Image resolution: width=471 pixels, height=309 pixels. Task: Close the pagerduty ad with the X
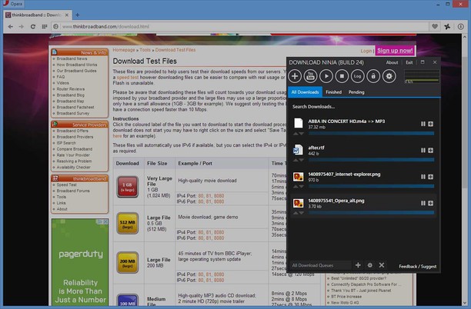[105, 221]
